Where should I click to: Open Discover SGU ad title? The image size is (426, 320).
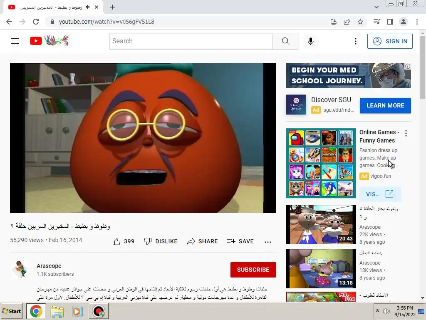point(331,100)
